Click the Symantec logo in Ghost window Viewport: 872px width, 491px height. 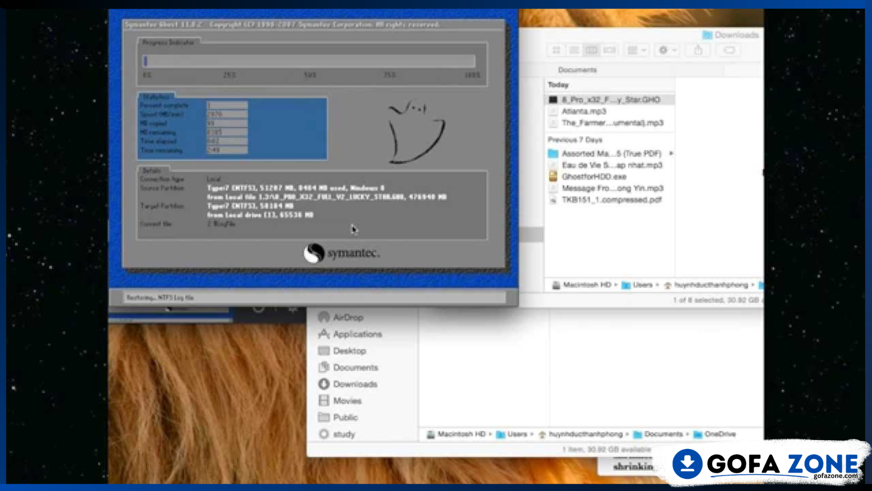coord(342,253)
